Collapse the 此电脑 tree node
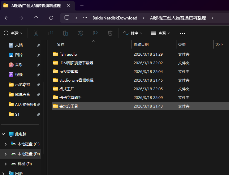This screenshot has width=229, height=175. coord(3,134)
